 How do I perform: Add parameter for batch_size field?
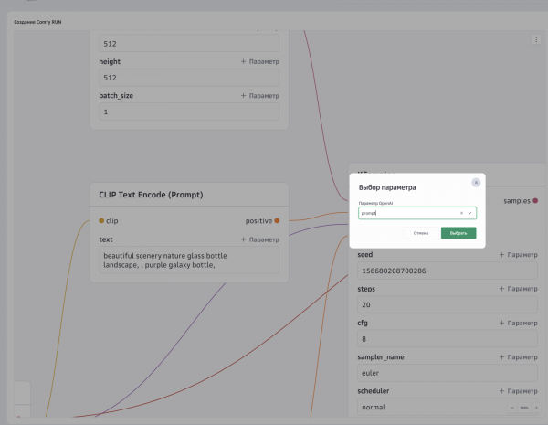[260, 95]
